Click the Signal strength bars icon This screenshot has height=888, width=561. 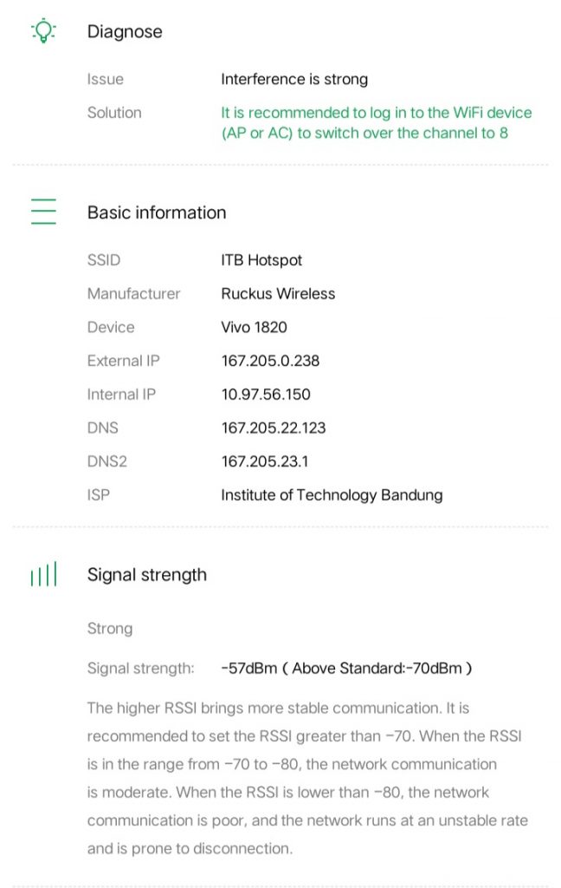click(x=43, y=574)
